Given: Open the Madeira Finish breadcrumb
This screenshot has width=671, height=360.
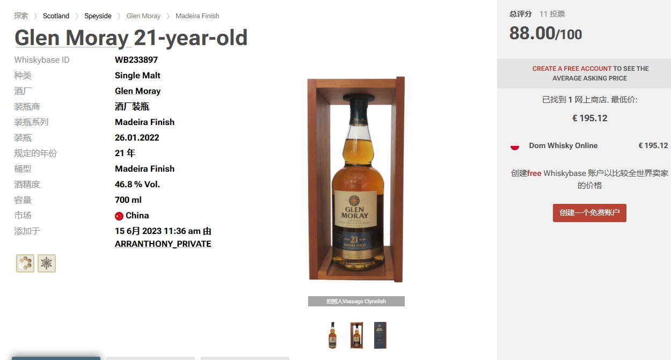Looking at the screenshot, I should (198, 16).
